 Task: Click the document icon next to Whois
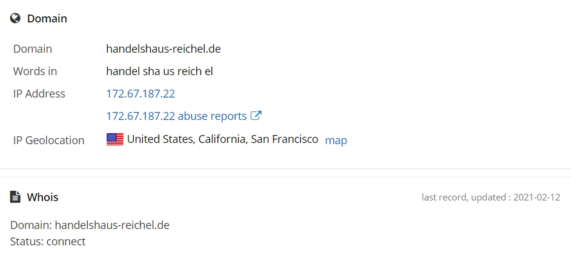15,197
